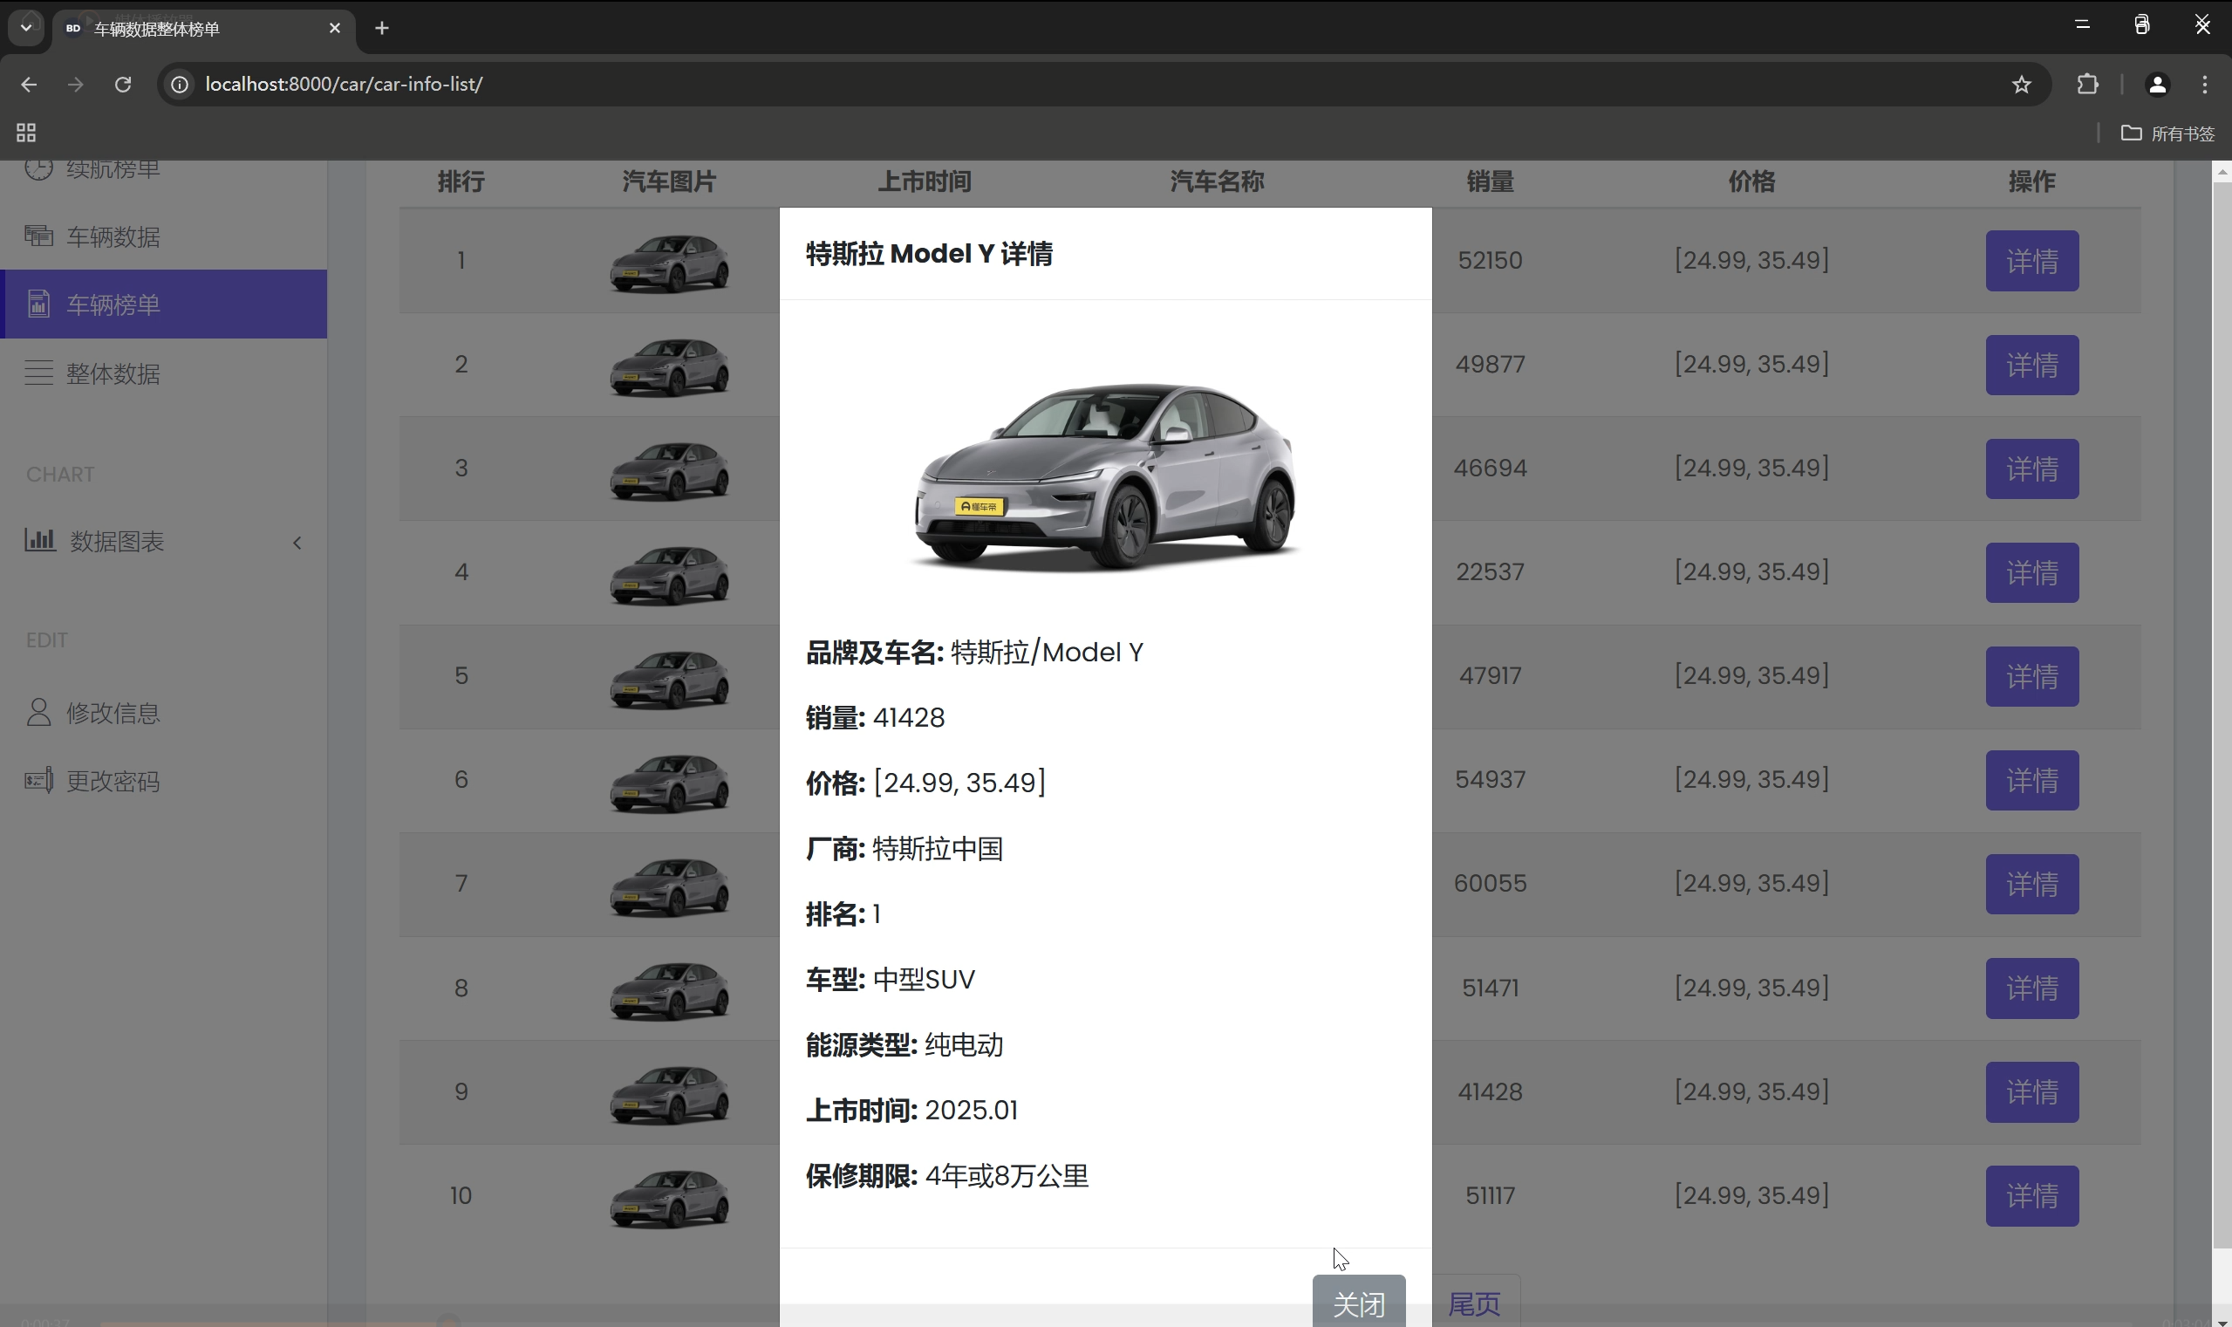Expand 数据图表 sidebar submenu chevron
The height and width of the screenshot is (1327, 2232).
[297, 542]
